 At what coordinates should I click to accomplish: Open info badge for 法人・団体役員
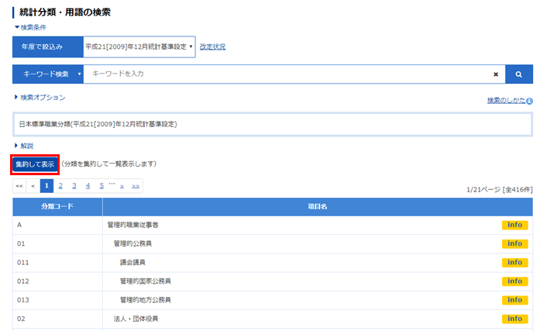(x=514, y=319)
